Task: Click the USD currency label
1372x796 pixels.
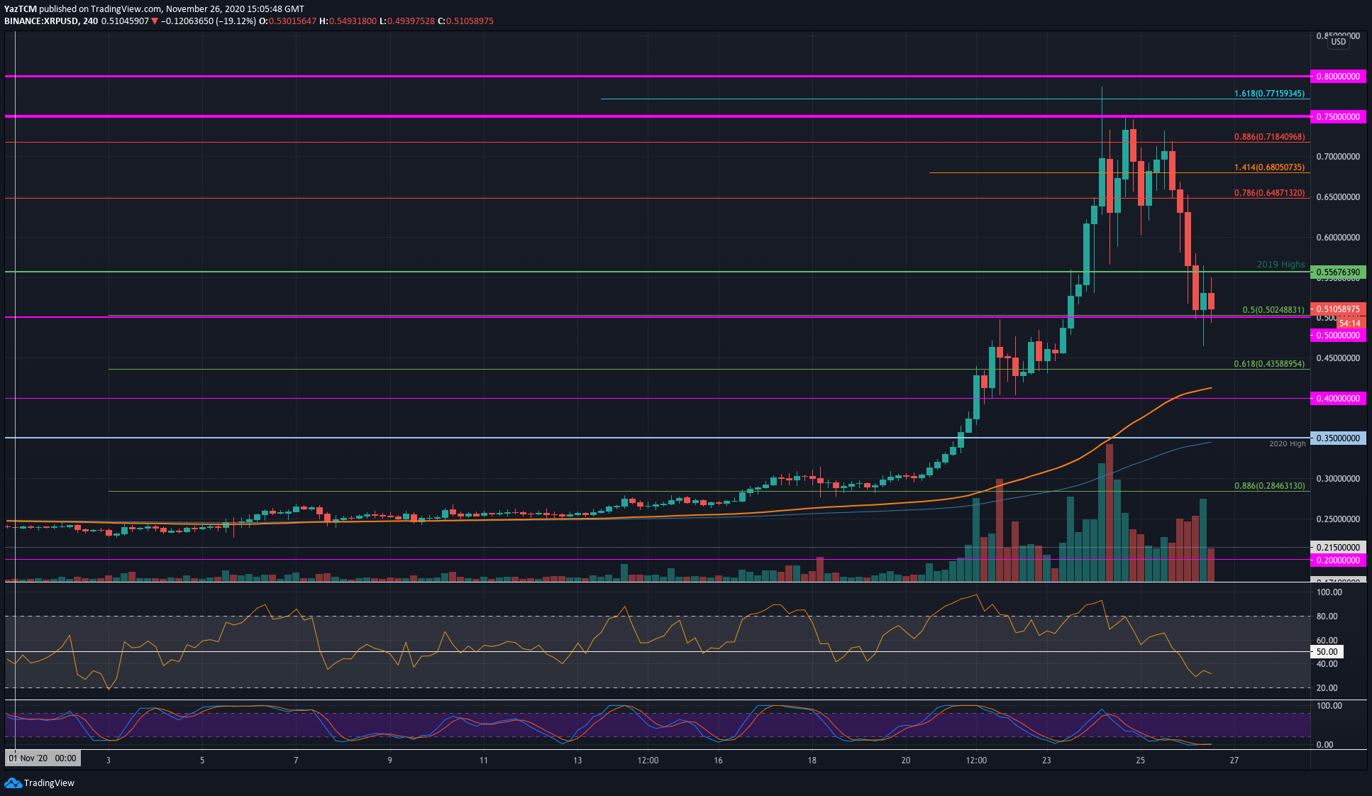Action: click(1338, 42)
